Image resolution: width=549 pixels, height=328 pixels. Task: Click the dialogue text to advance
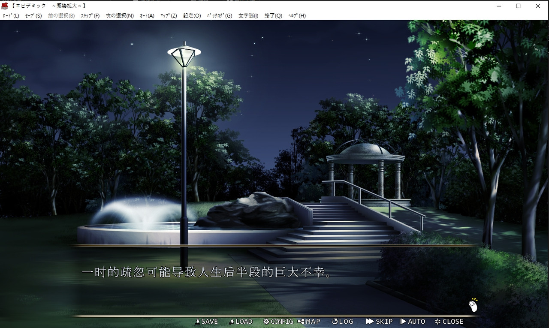pyautogui.click(x=207, y=273)
